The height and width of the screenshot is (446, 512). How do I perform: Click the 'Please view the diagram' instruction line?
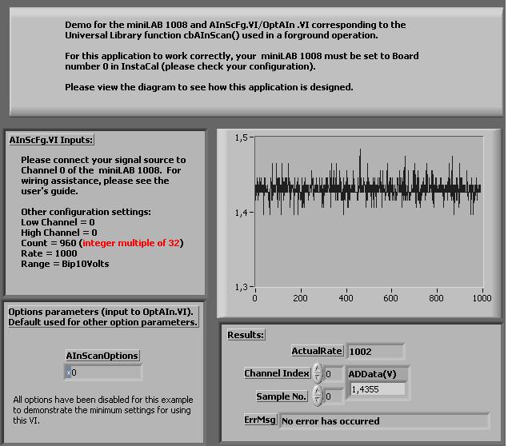click(209, 87)
